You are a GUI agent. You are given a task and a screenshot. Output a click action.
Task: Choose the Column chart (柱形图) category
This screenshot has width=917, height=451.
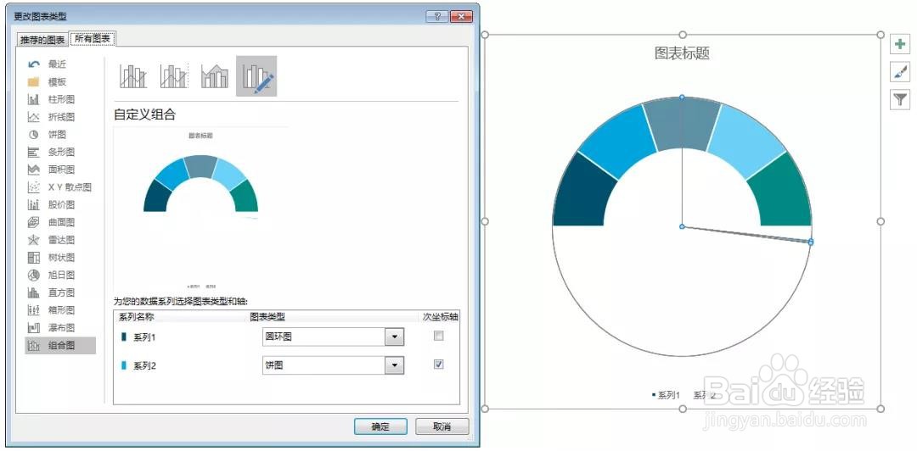pos(53,99)
